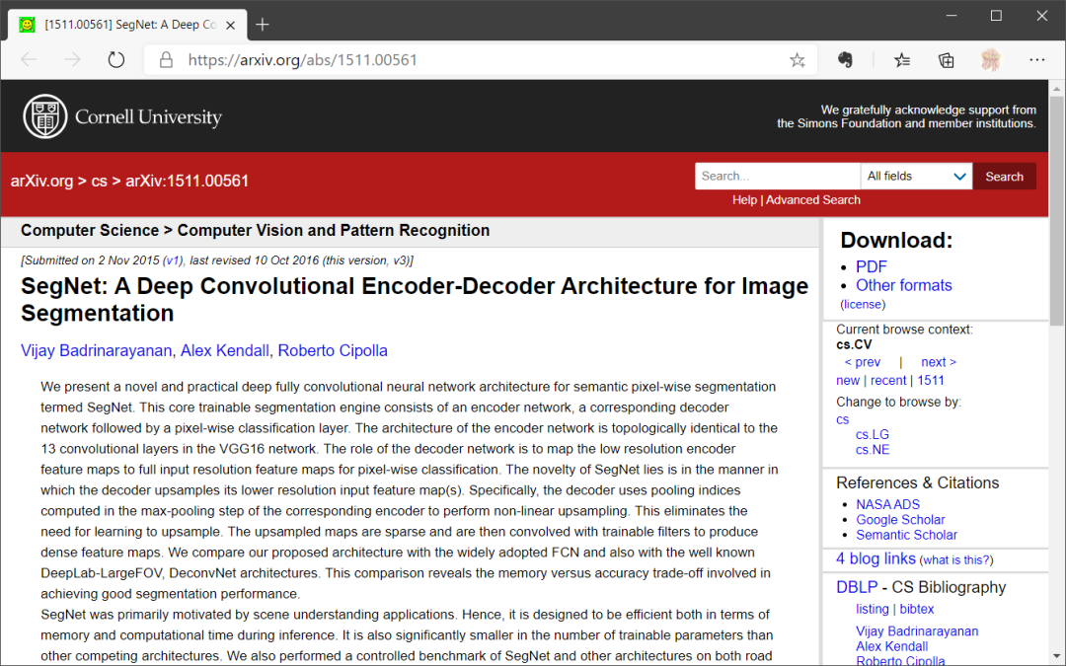Download the PDF
This screenshot has height=666, width=1066.
[871, 267]
